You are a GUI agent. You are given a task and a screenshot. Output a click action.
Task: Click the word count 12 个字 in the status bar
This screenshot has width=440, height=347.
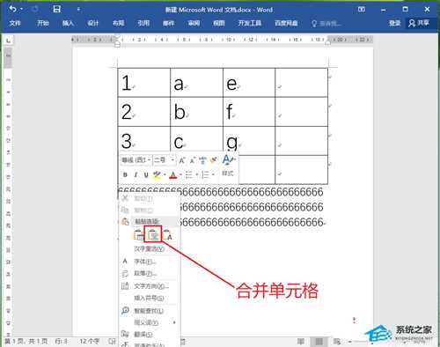[x=90, y=342]
